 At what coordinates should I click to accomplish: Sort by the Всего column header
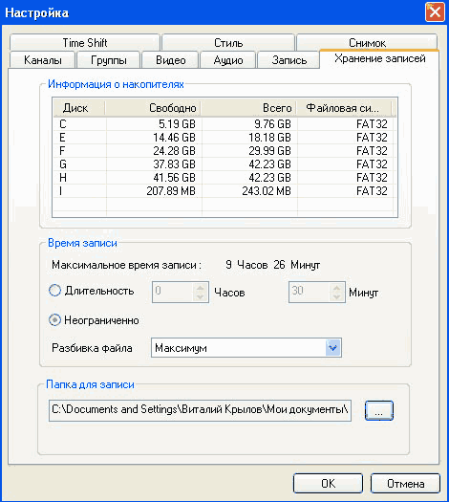pos(248,108)
